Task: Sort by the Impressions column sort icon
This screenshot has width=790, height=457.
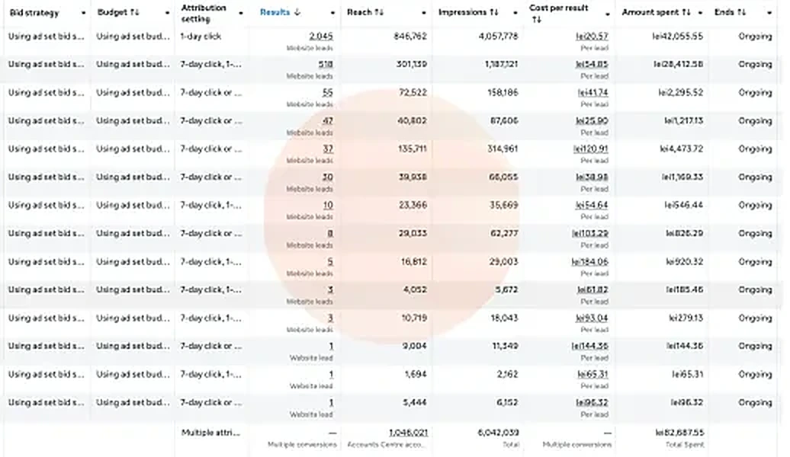Action: [493, 12]
